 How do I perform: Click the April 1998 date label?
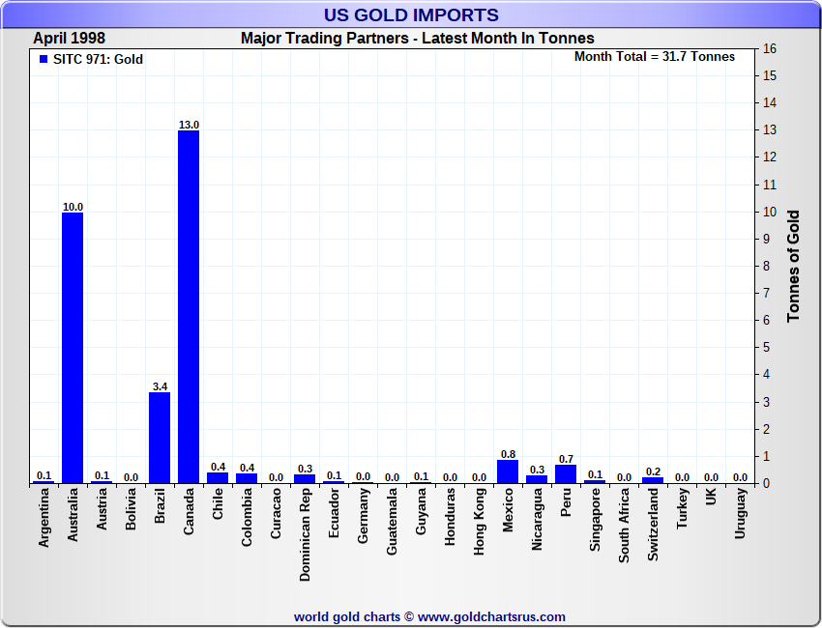(x=70, y=39)
